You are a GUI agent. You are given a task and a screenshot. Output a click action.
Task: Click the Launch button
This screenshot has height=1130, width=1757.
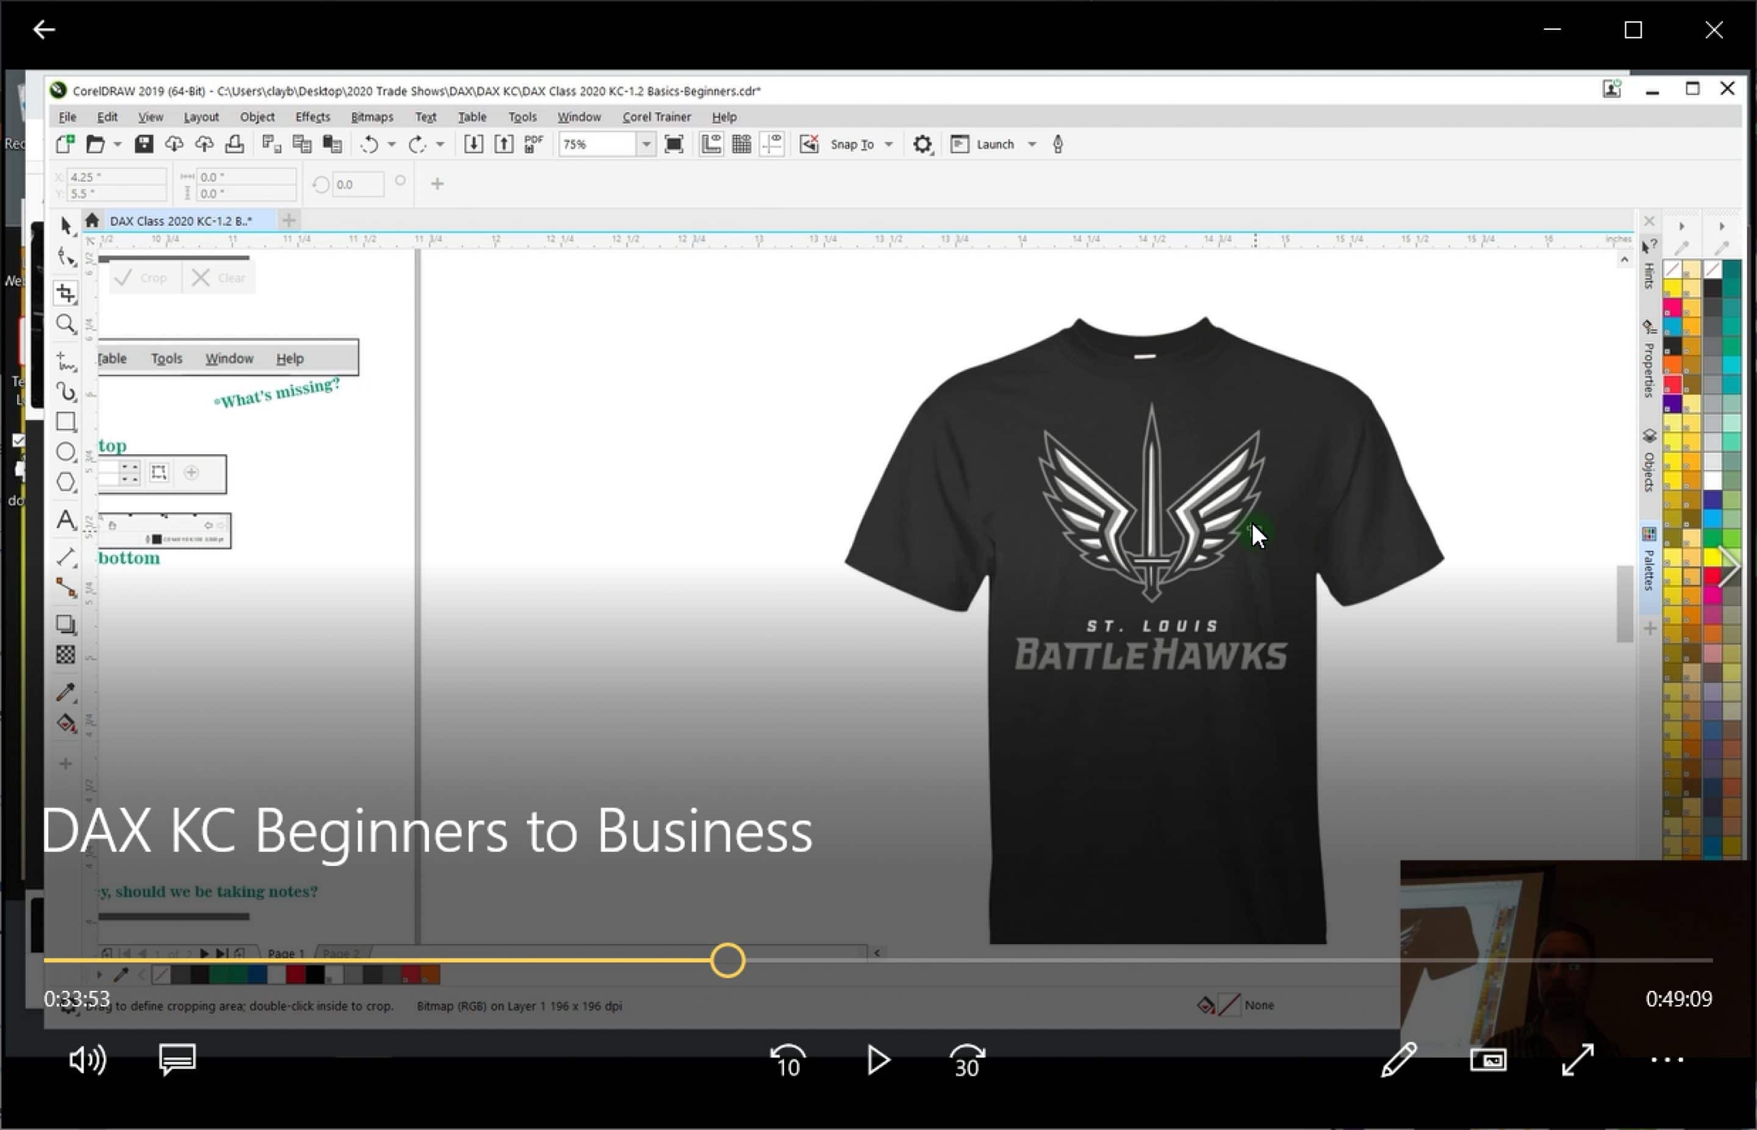(984, 145)
